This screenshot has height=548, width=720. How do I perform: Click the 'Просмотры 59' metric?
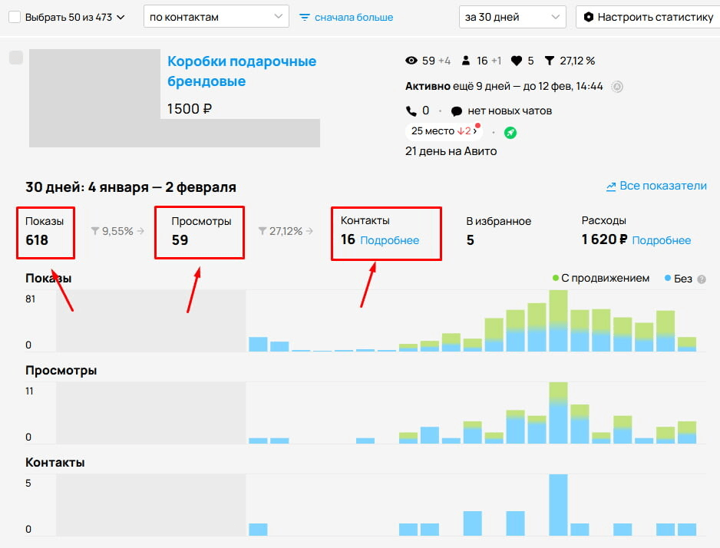200,233
